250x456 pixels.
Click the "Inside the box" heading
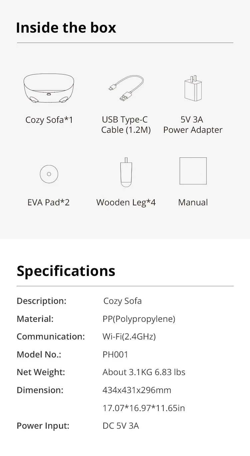point(66,28)
